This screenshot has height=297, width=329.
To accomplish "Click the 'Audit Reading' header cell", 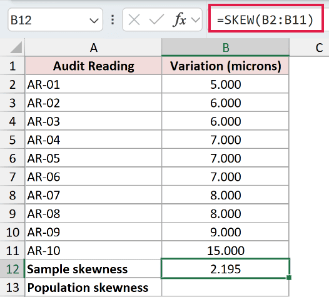I will pyautogui.click(x=93, y=66).
